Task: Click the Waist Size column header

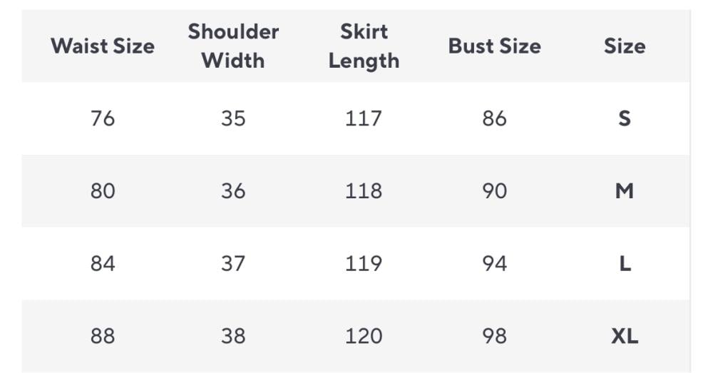Action: coord(103,46)
